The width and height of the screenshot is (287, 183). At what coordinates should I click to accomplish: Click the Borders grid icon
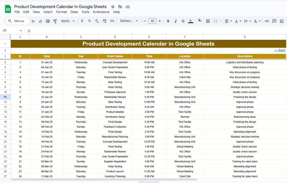[x=208, y=21]
